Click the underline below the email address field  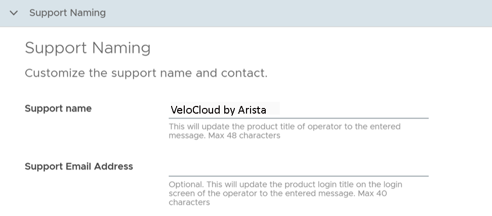pyautogui.click(x=298, y=176)
